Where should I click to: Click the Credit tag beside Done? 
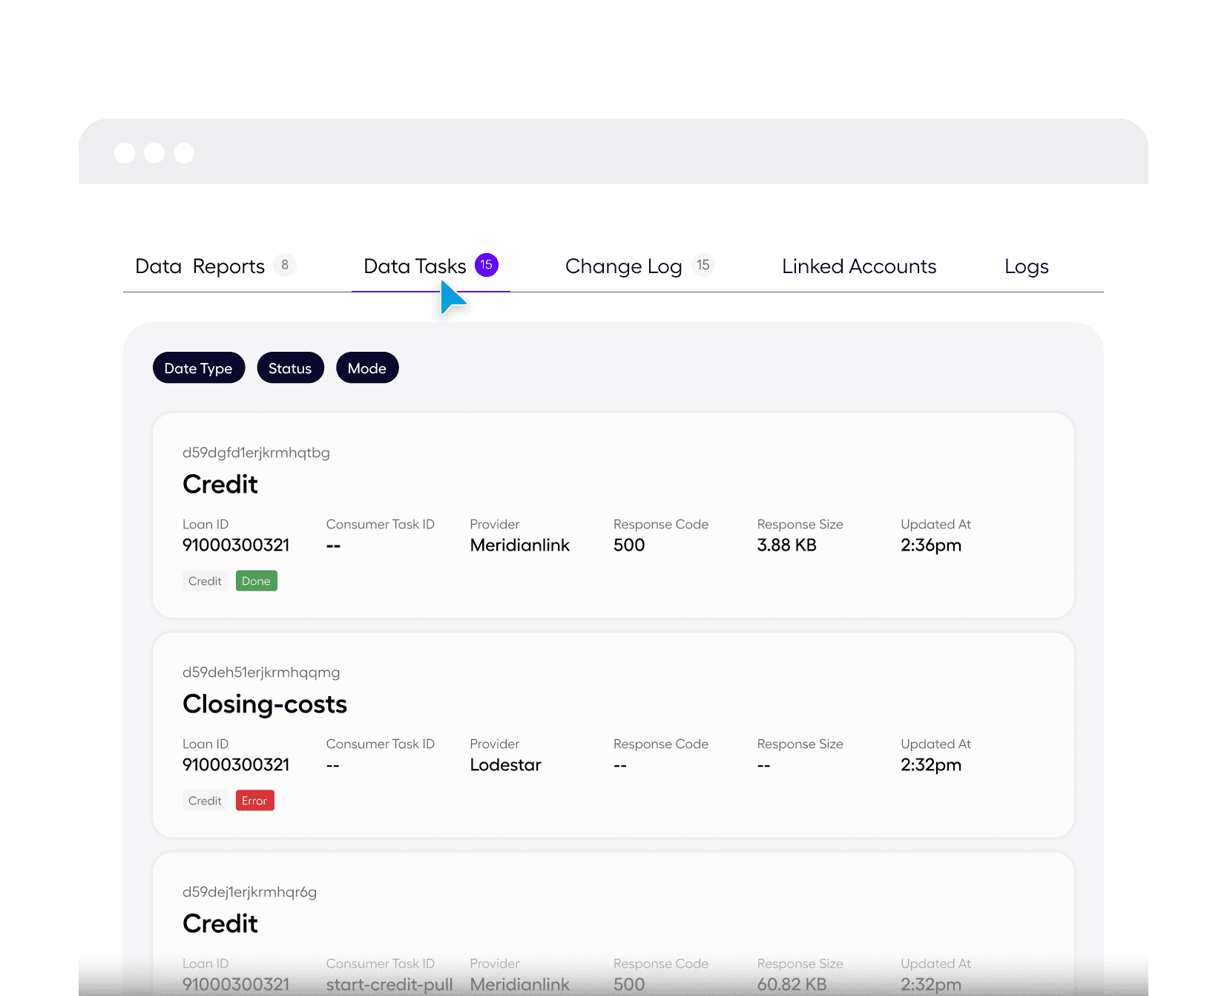tap(205, 581)
